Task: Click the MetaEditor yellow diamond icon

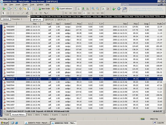Action: point(53,9)
